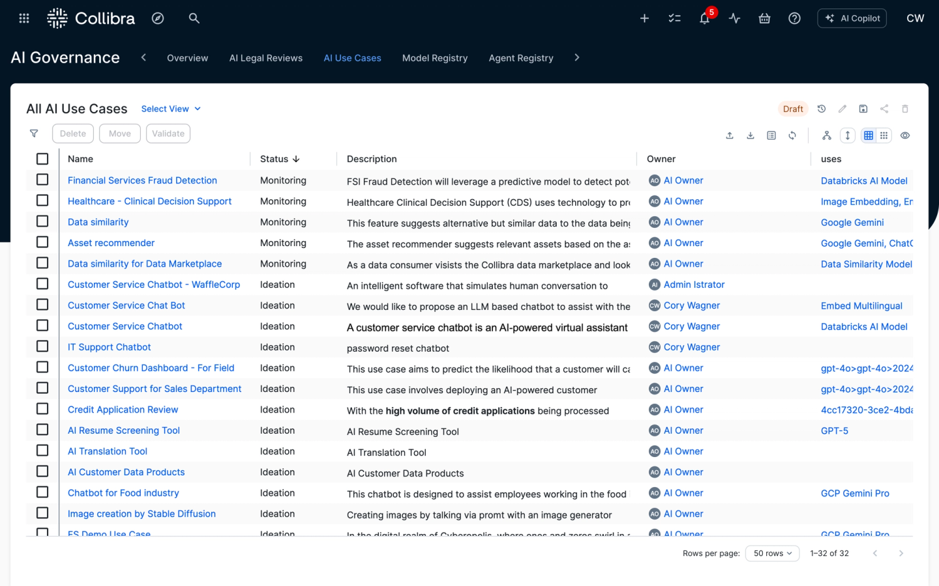
Task: Open the activity pulse icon
Action: (x=734, y=18)
